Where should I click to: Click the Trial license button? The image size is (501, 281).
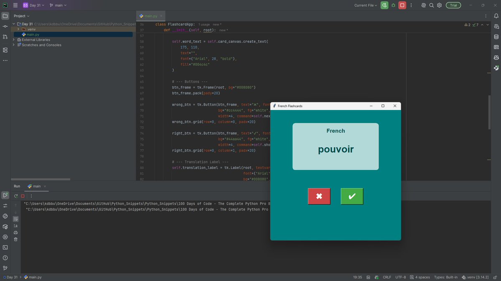(x=453, y=5)
